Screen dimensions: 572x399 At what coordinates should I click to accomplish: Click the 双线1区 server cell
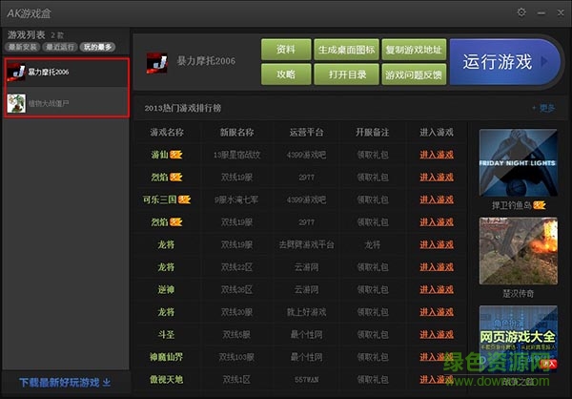click(236, 379)
